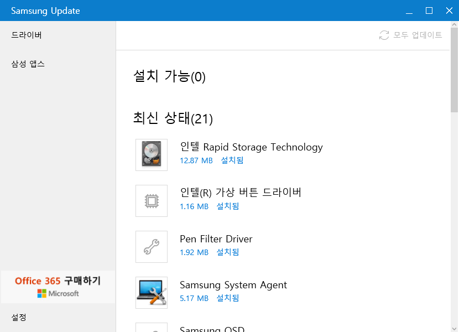The image size is (459, 332).
Task: Click 설치됨 status for Intel Rapid Storage Technology
Action: [232, 160]
